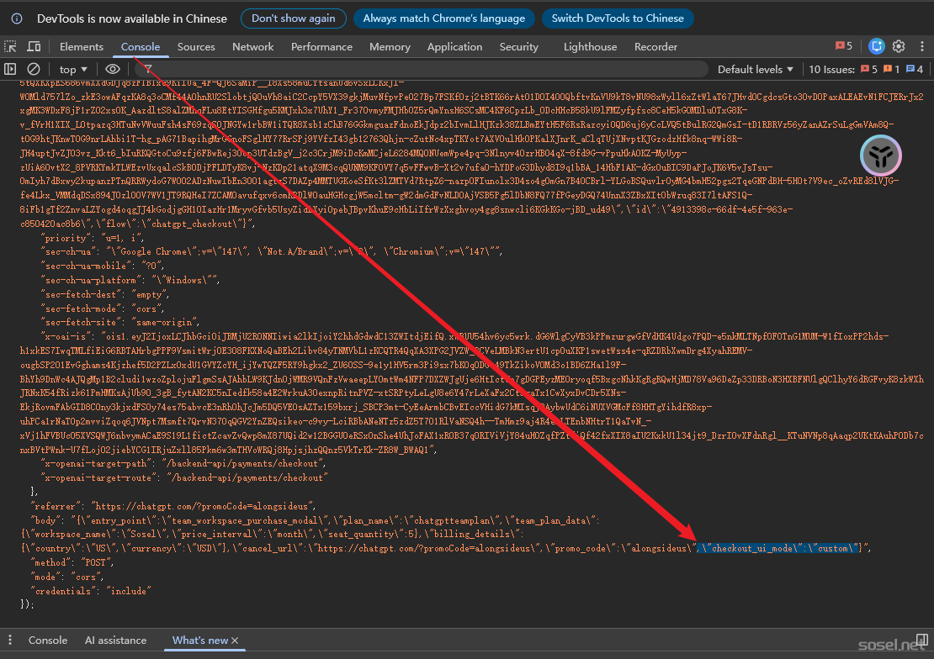Image resolution: width=934 pixels, height=659 pixels.
Task: Close the What's new drawer tab
Action: click(235, 641)
